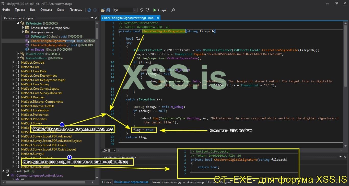Select the Локальные переменные bottom tab

pos(131,182)
